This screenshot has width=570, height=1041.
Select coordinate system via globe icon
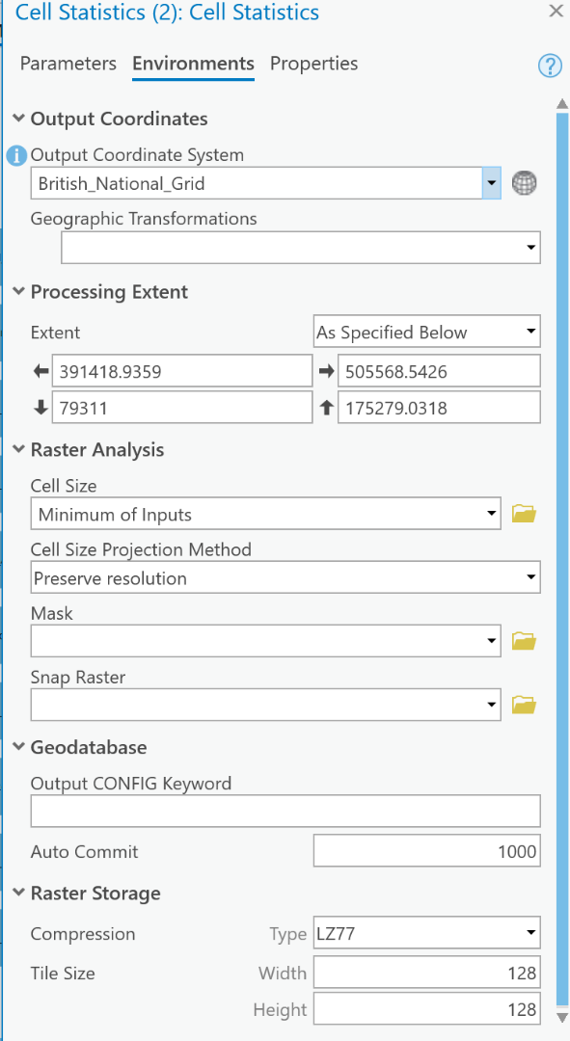coord(524,182)
